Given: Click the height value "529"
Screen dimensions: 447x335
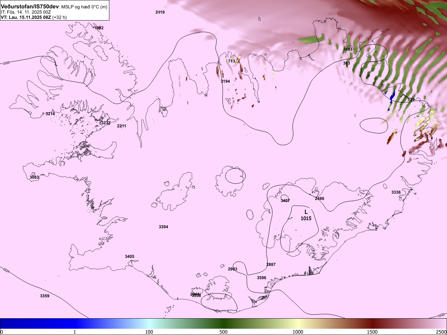Looking at the screenshot, I should 411,100.
